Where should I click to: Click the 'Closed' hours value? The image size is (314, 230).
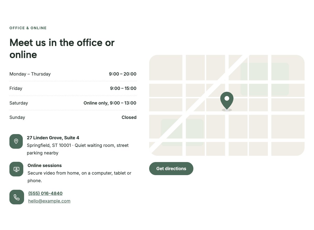coord(129,117)
